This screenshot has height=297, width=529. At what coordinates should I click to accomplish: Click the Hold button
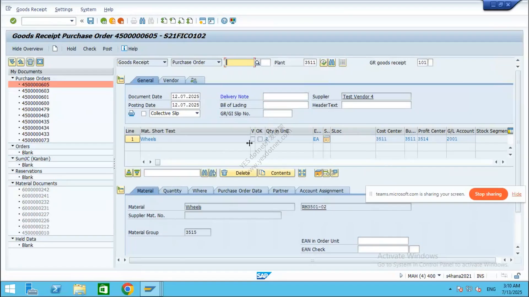[71, 49]
